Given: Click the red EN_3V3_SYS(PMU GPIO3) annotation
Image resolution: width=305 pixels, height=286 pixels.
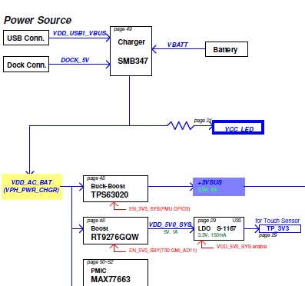Looking at the screenshot, I should 159,209.
